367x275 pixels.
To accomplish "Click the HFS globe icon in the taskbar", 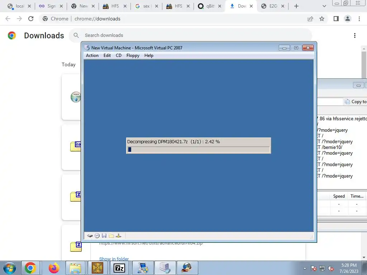I will tap(187, 268).
